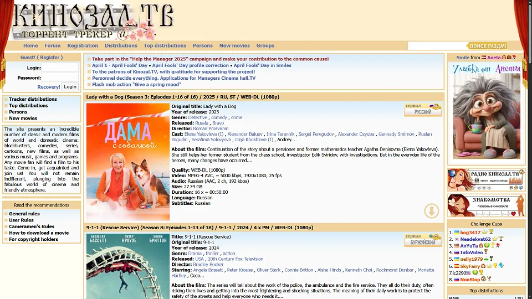Click the Буржуйский serial badge icon
Image resolution: width=532 pixels, height=299 pixels.
coord(423,240)
